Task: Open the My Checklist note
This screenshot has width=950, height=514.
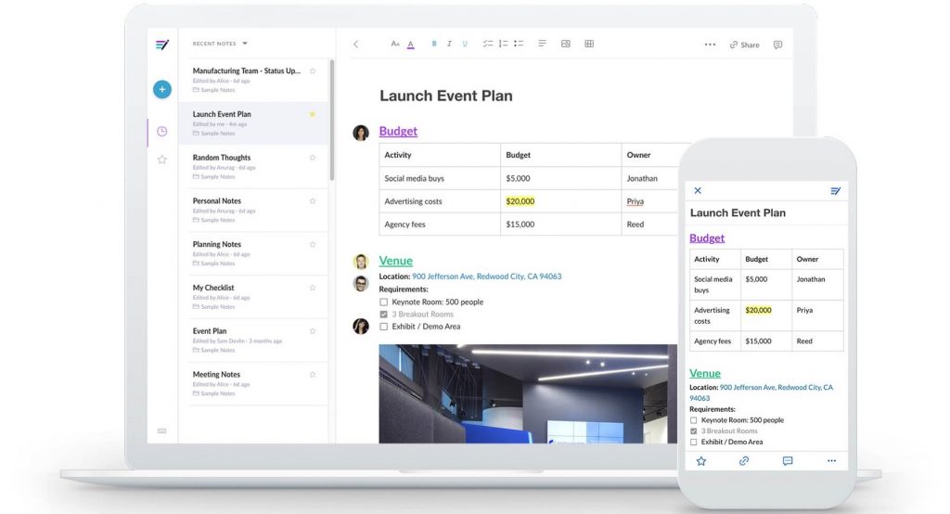Action: tap(253, 296)
